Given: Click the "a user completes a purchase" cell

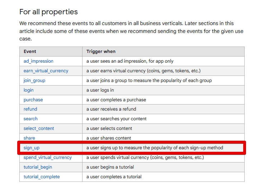Looking at the screenshot, I should 116,100.
